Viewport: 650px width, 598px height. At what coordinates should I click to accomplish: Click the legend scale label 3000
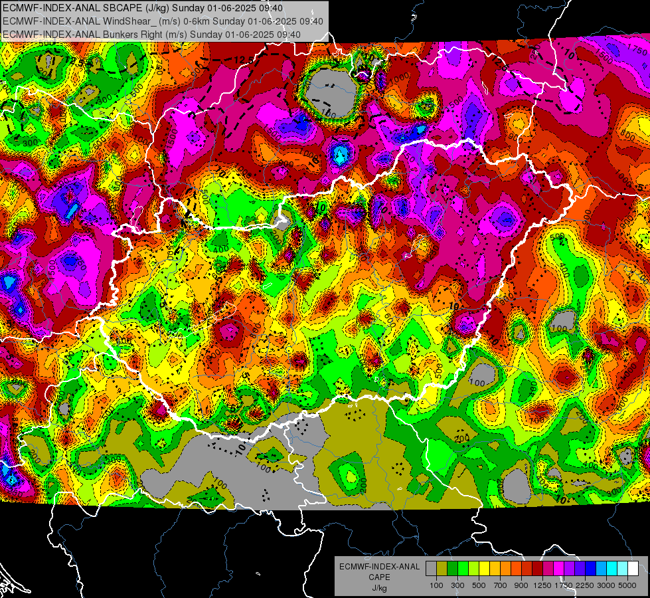(606, 585)
